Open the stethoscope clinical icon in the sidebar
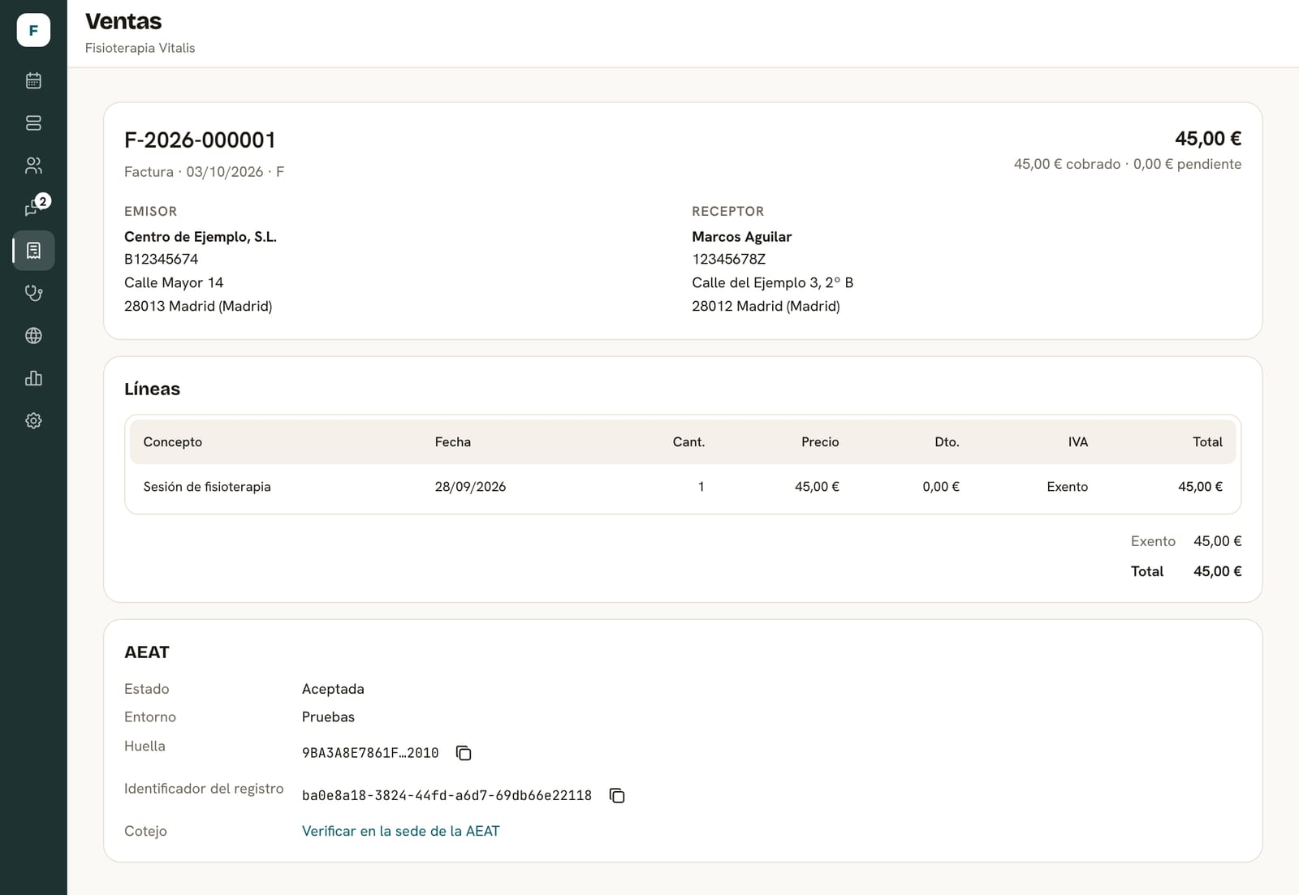 point(33,293)
